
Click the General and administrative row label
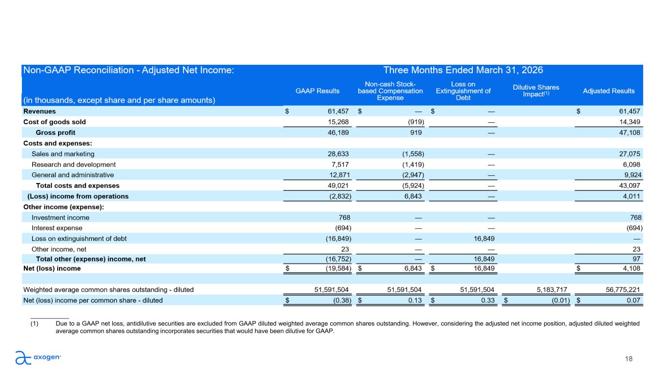(73, 175)
